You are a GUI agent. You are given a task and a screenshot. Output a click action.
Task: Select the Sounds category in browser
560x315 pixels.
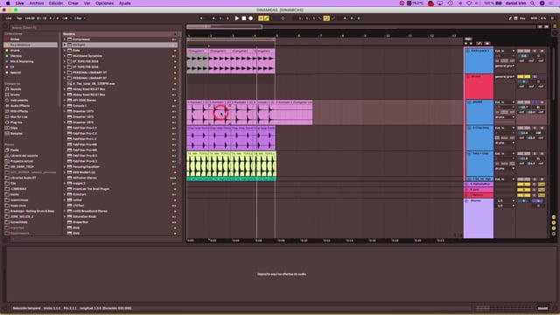(x=16, y=89)
